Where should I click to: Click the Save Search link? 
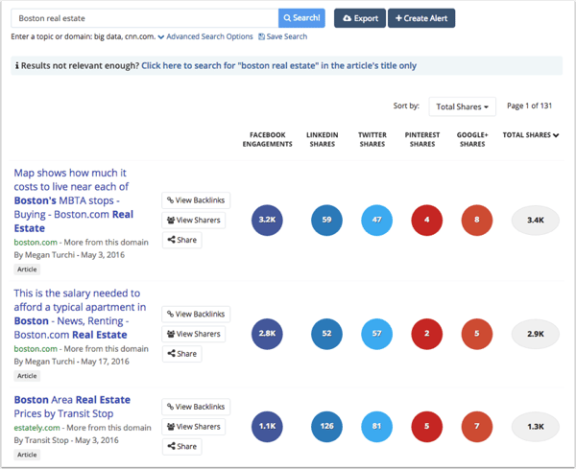pyautogui.click(x=283, y=36)
